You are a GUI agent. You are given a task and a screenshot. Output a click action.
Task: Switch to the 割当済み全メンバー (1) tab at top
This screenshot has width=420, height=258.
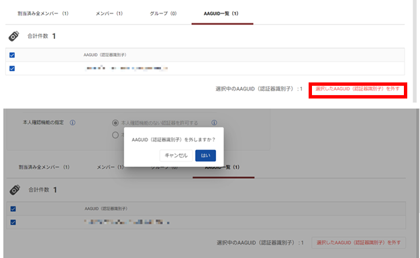point(43,13)
